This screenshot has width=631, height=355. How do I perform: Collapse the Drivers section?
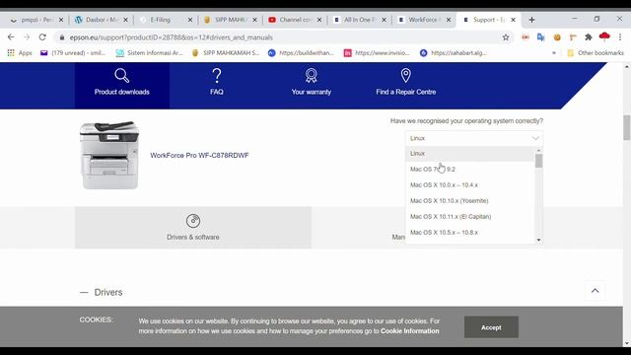(101, 292)
